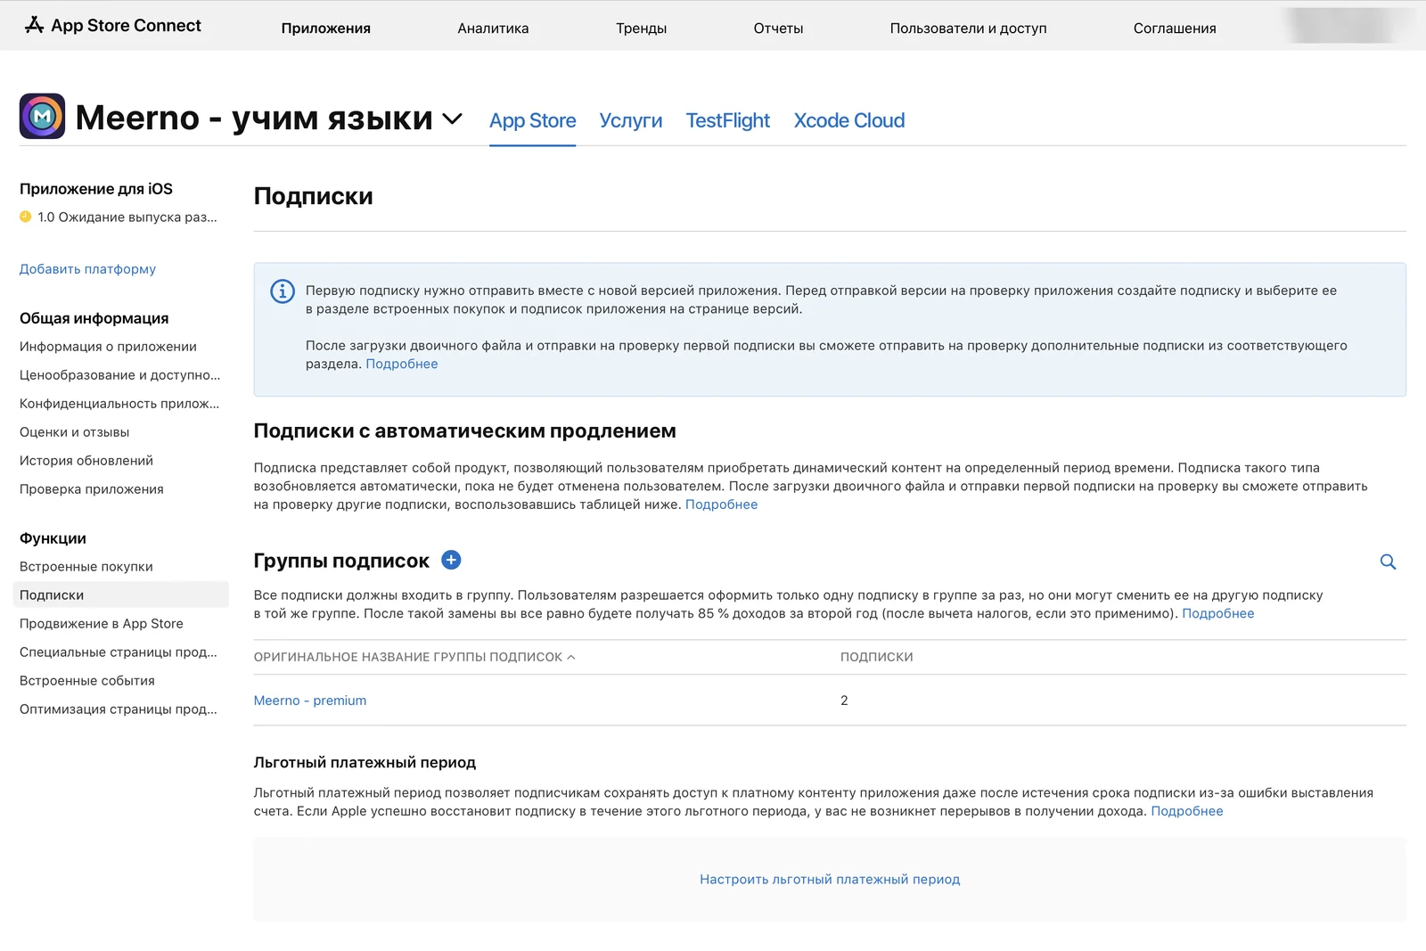Open Соглашения in the top navigation

pyautogui.click(x=1175, y=29)
